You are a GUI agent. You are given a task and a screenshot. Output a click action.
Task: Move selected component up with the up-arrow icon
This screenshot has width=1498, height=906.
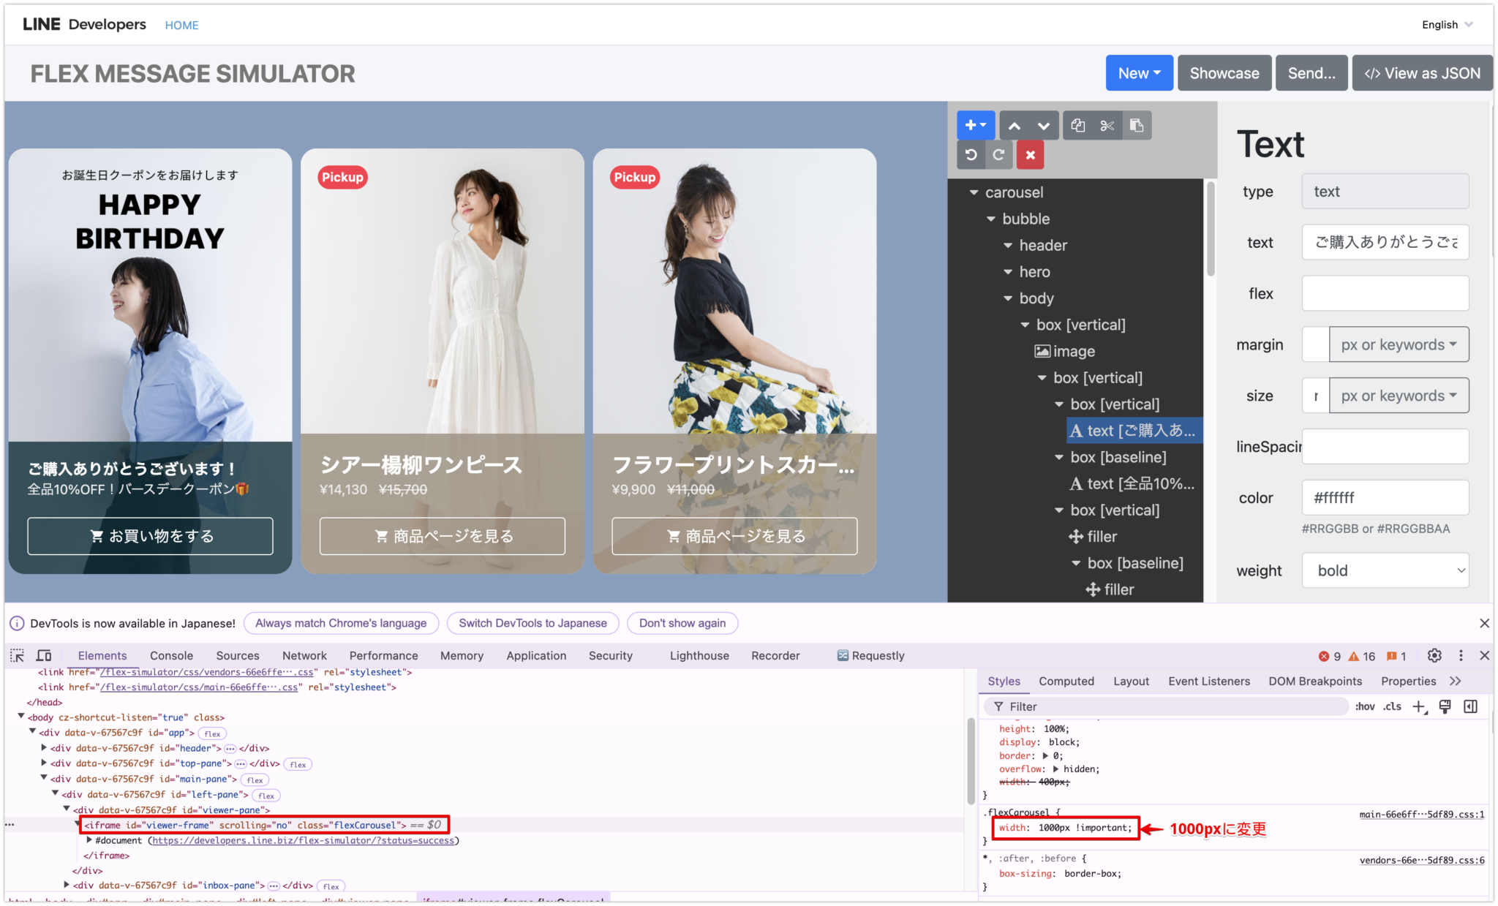coord(1015,125)
